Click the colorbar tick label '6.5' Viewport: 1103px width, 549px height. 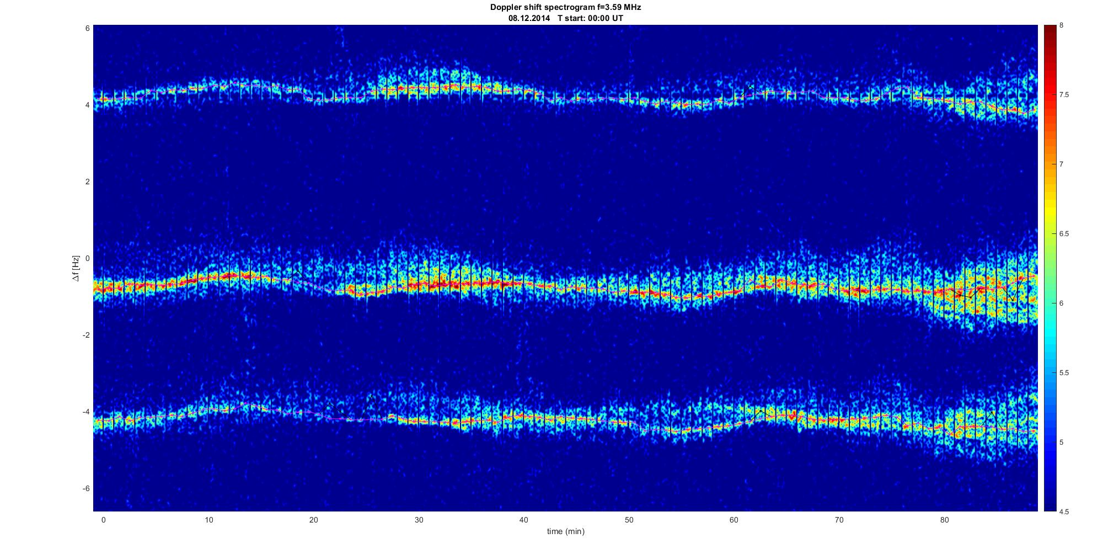coord(1064,234)
